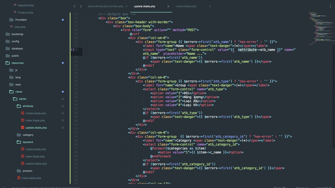Click line number 44 in the gutter
Screen dimensions: 335x188
(76, 137)
